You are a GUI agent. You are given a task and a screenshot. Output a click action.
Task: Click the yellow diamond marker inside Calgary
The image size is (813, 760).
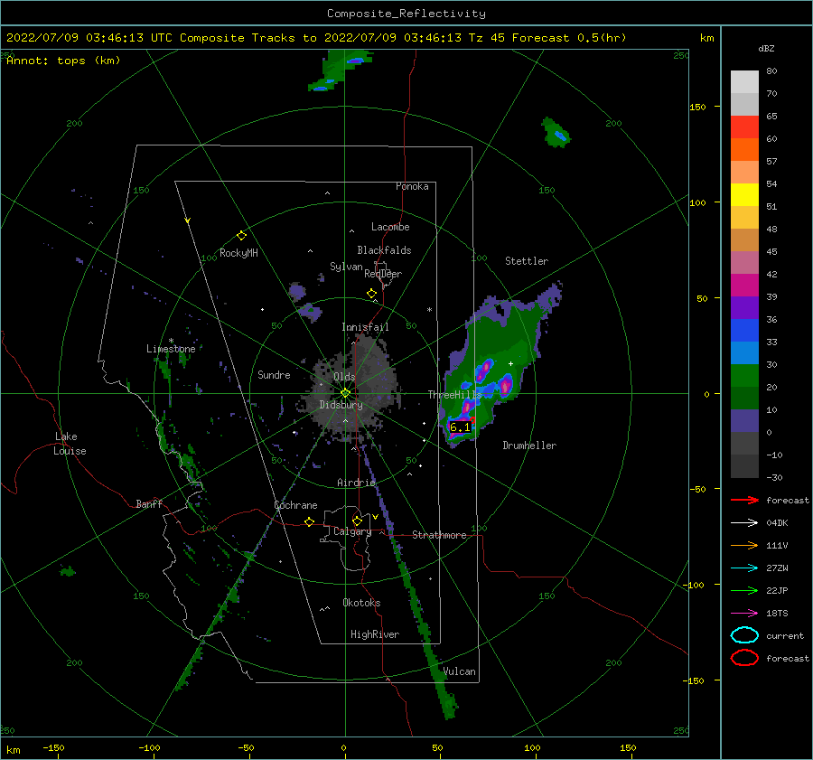(x=357, y=521)
